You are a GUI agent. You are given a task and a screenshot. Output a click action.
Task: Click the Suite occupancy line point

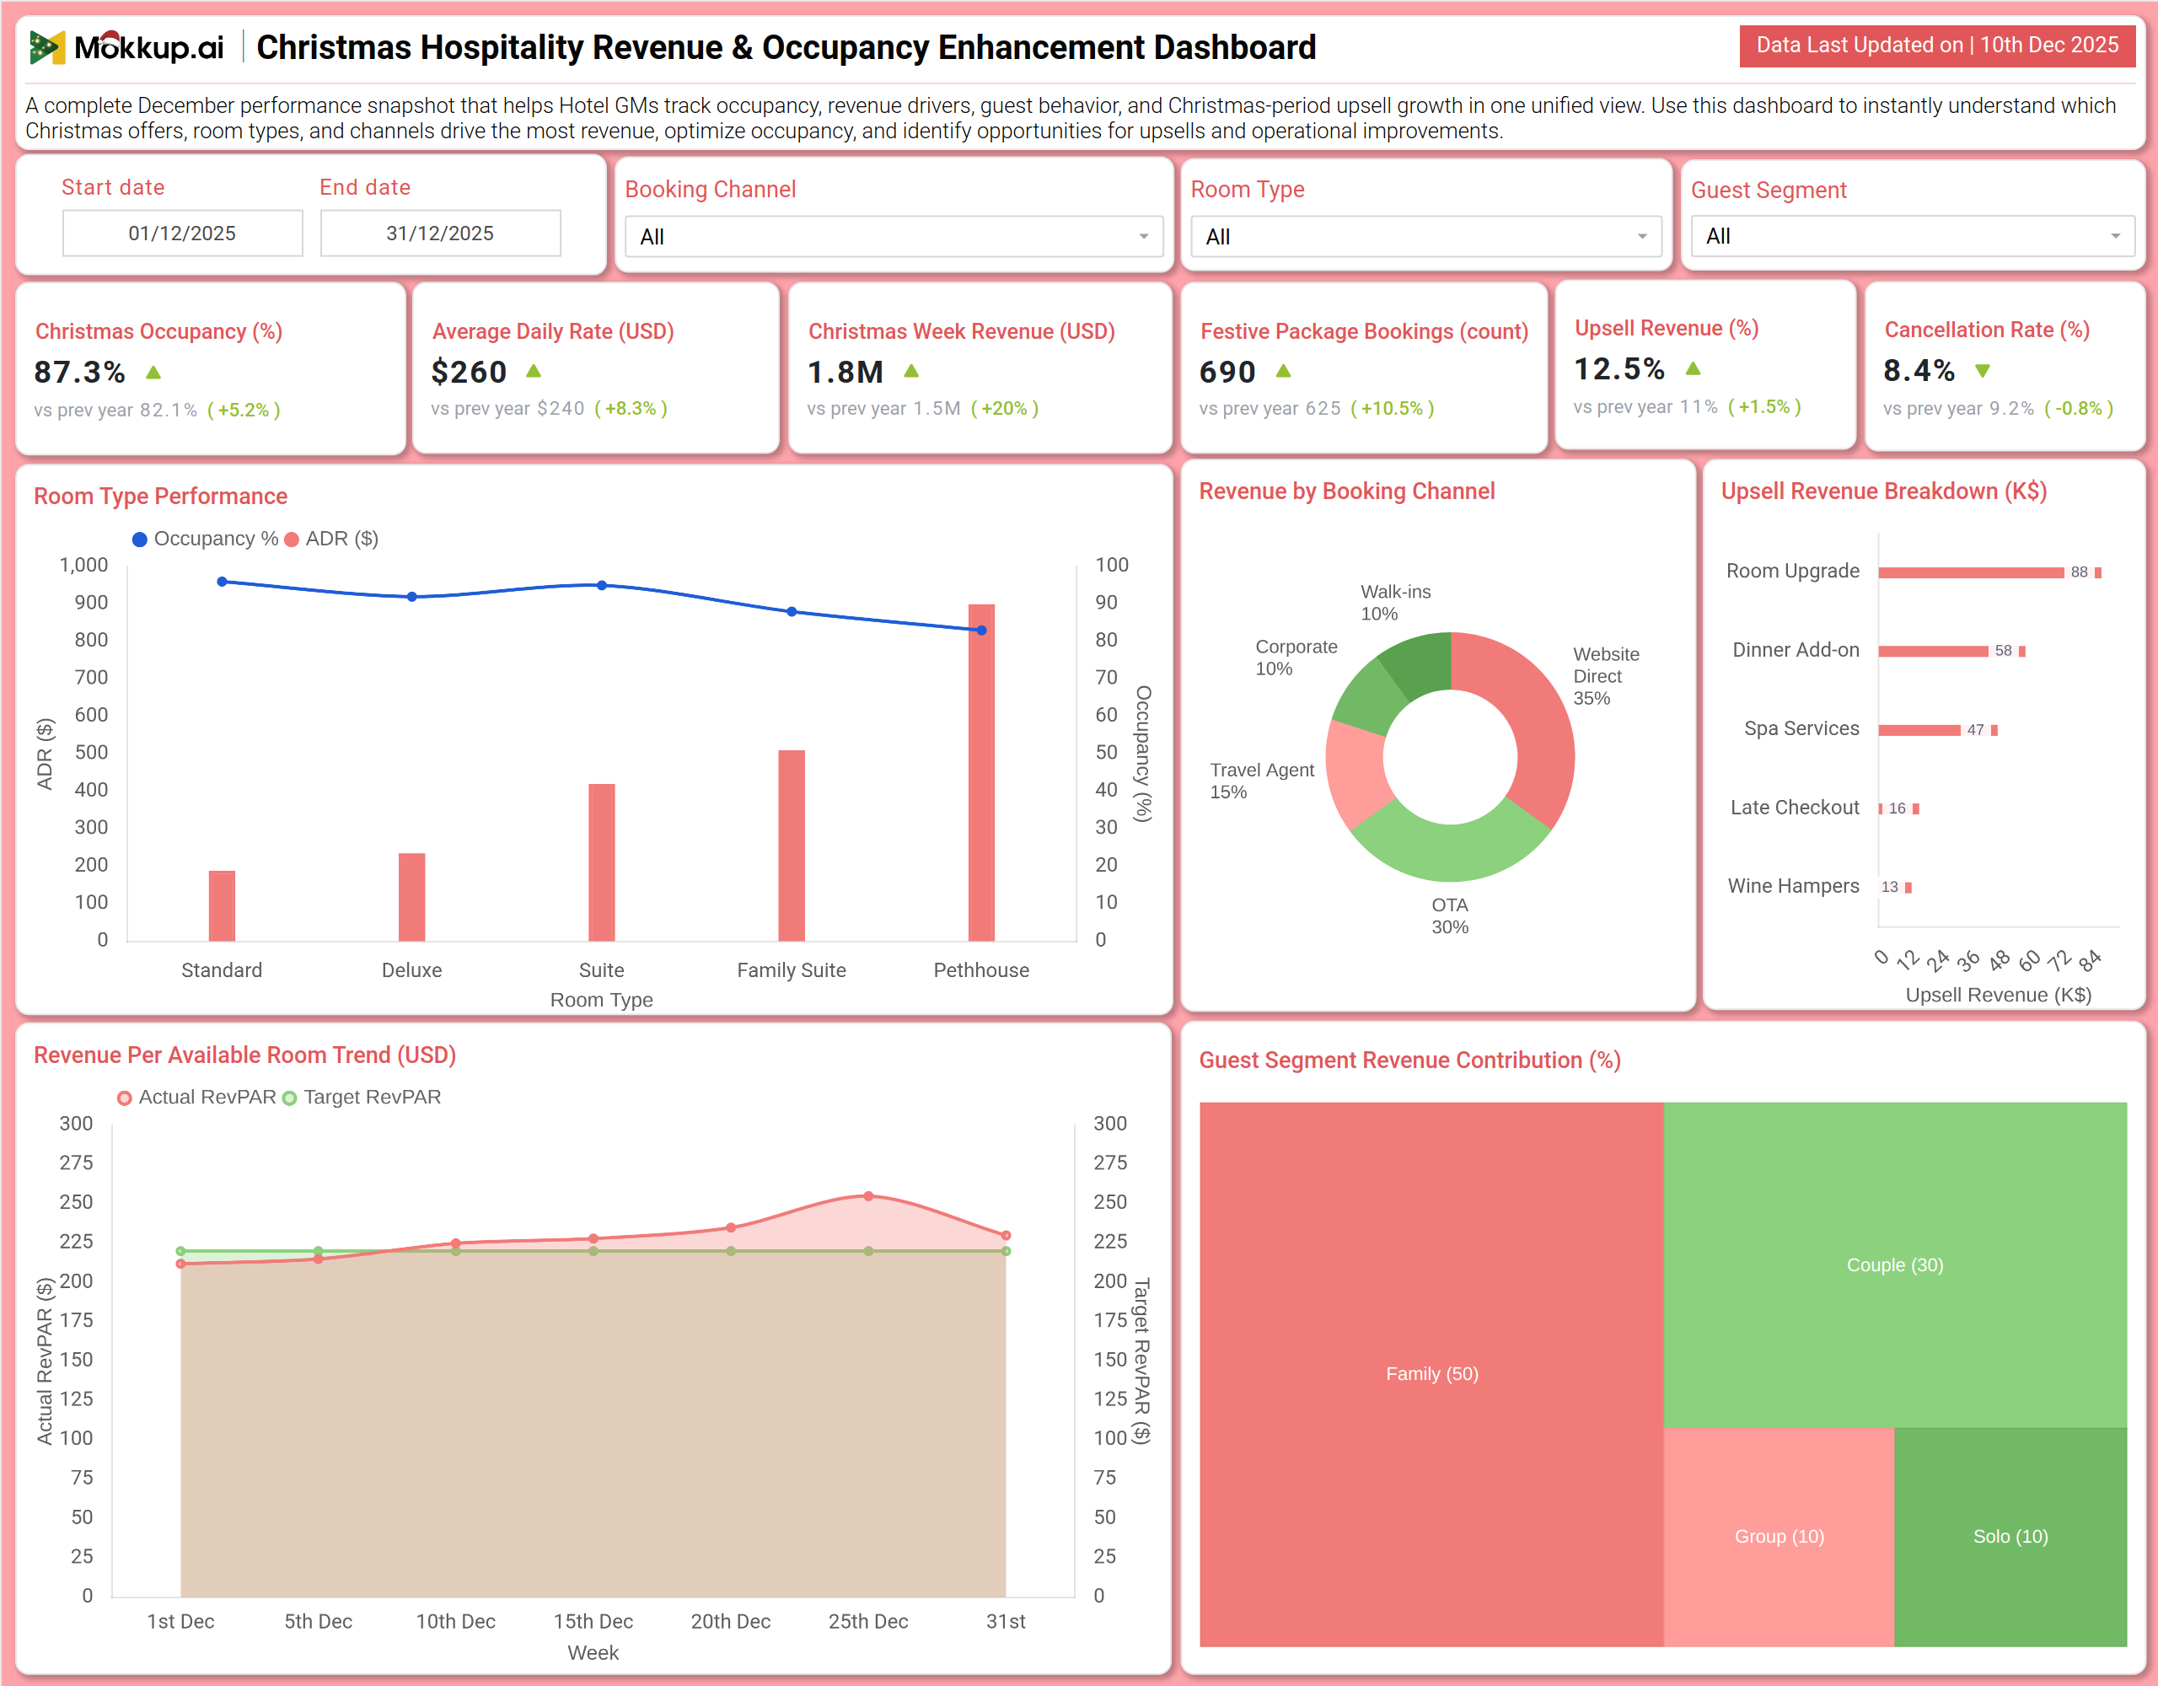coord(602,585)
